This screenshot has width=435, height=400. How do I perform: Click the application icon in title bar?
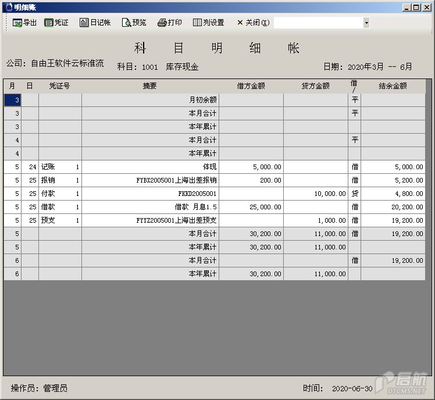(8, 7)
